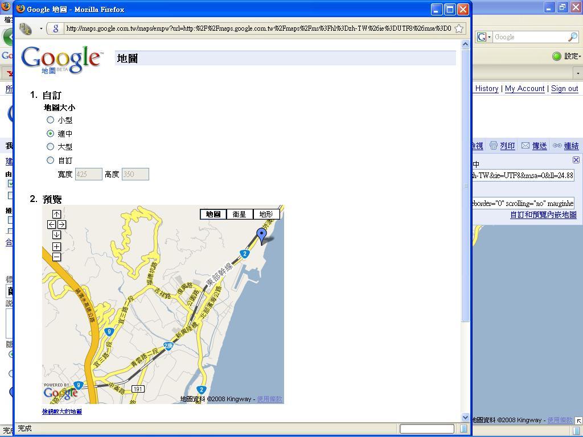This screenshot has height=437, width=583.
Task: Select the 適中 map size radio button
Action: 51,133
